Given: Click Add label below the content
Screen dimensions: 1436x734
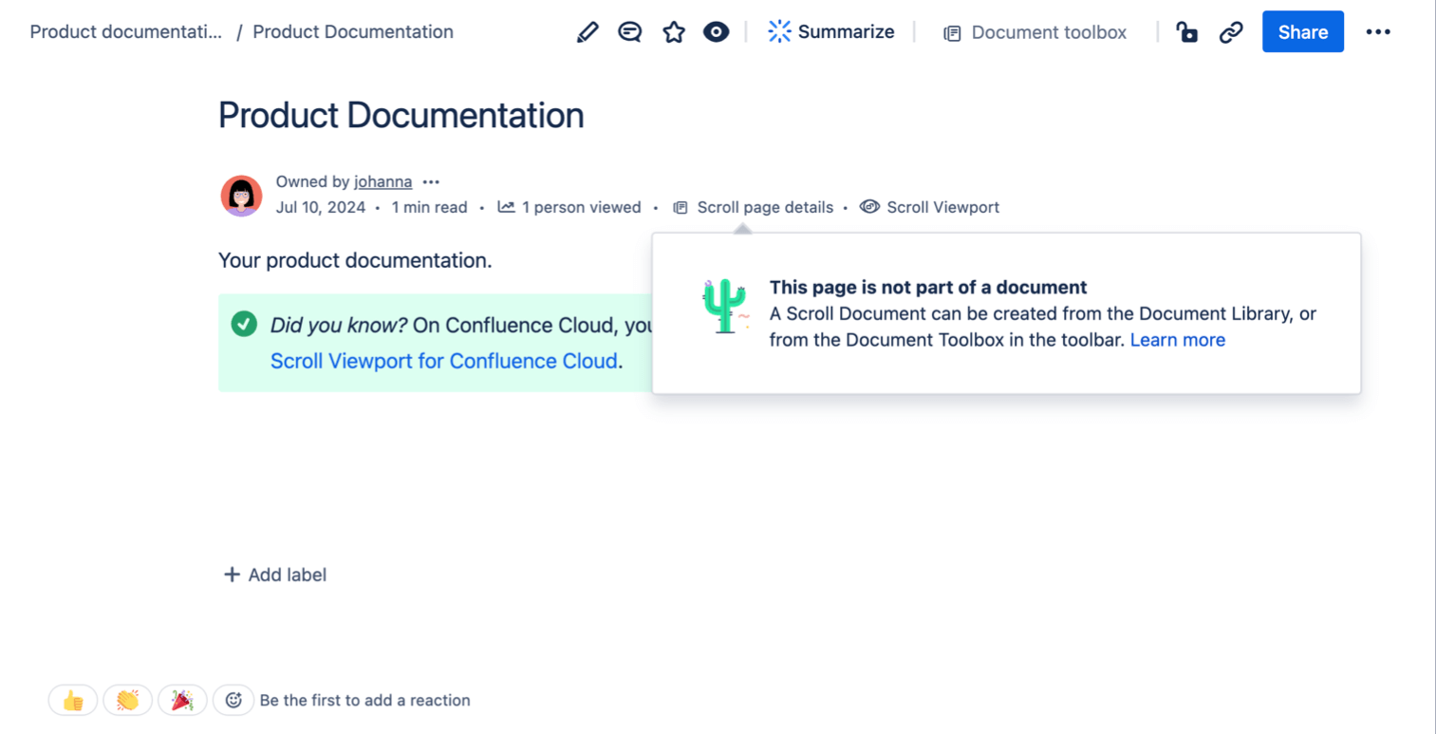Looking at the screenshot, I should (275, 574).
